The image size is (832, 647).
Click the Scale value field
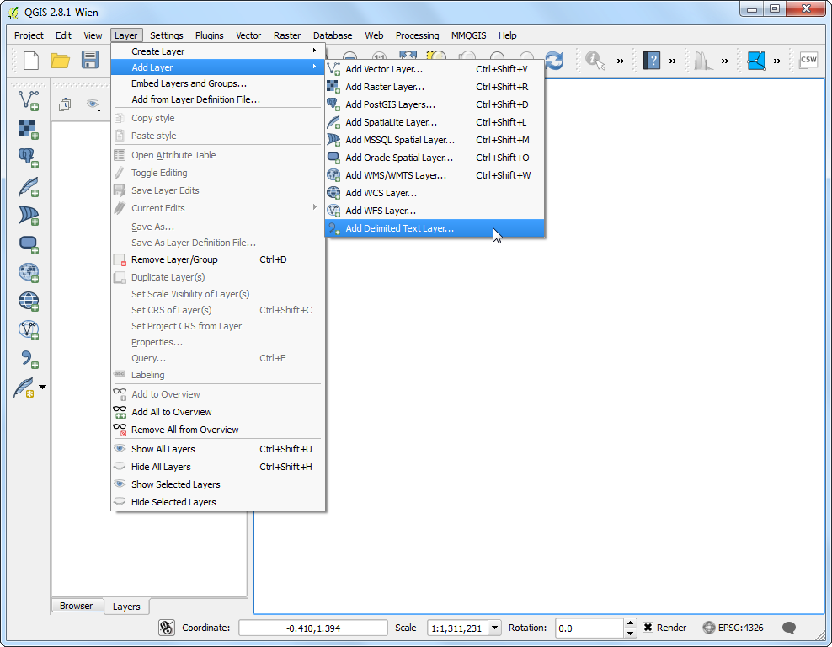(x=458, y=628)
